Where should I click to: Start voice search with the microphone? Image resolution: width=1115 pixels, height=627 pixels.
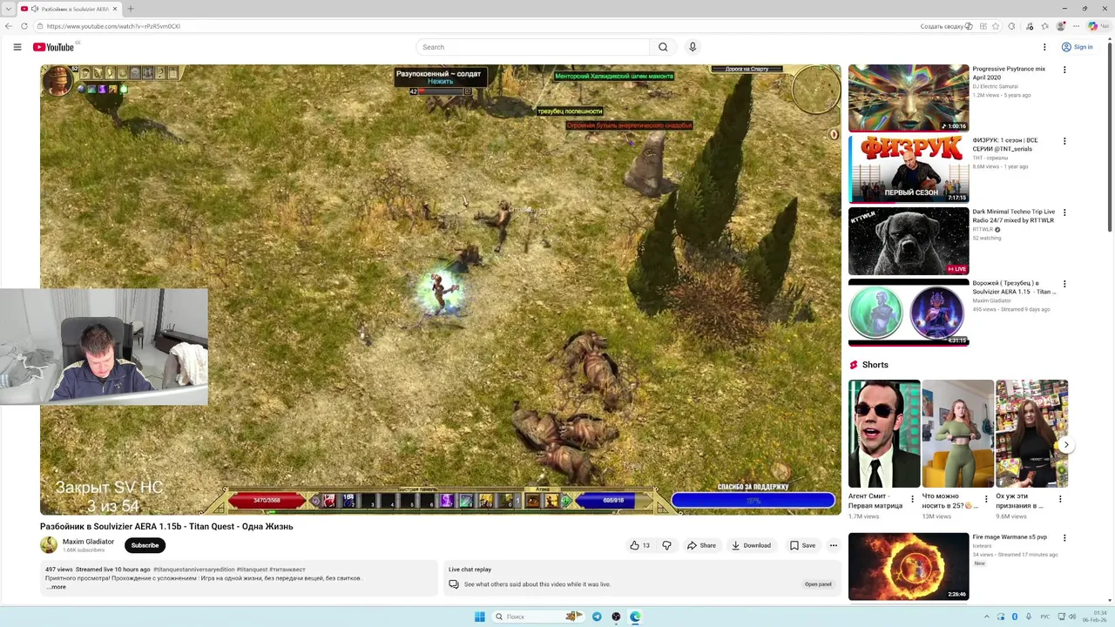pyautogui.click(x=693, y=47)
